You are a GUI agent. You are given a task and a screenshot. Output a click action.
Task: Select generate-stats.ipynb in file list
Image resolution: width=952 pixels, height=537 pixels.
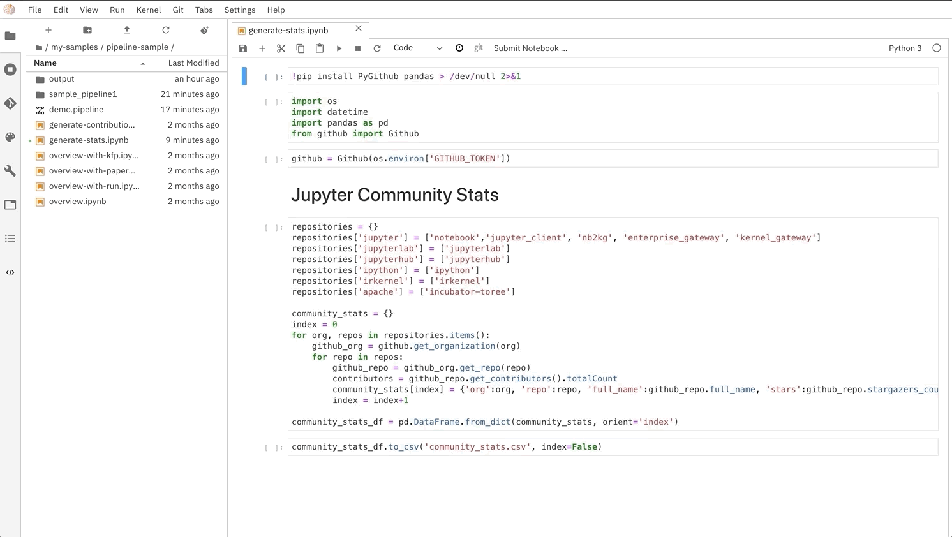[x=126, y=140]
